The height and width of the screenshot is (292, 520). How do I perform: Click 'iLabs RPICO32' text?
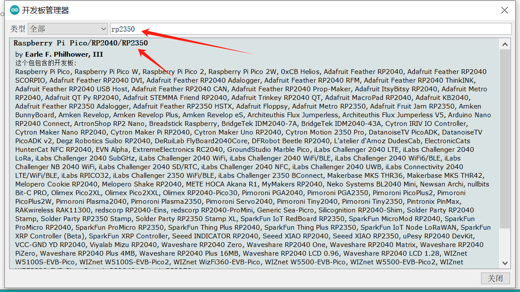85,176
